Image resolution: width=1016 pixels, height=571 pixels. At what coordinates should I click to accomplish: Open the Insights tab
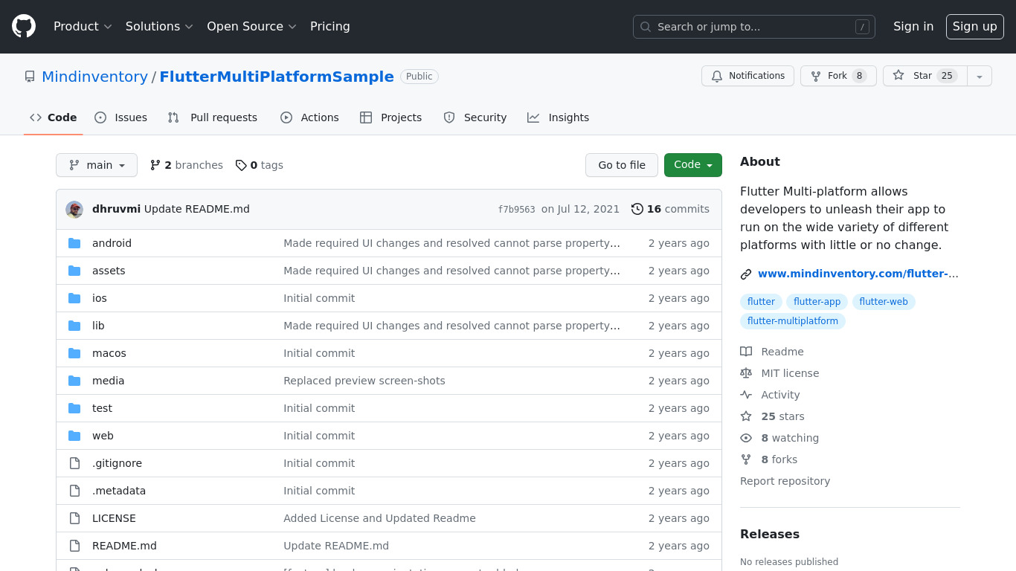click(559, 117)
